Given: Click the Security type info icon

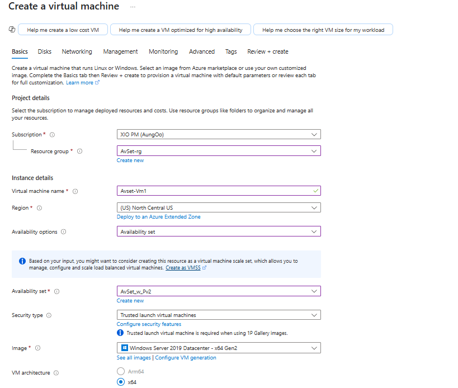Looking at the screenshot, I should click(x=49, y=315).
